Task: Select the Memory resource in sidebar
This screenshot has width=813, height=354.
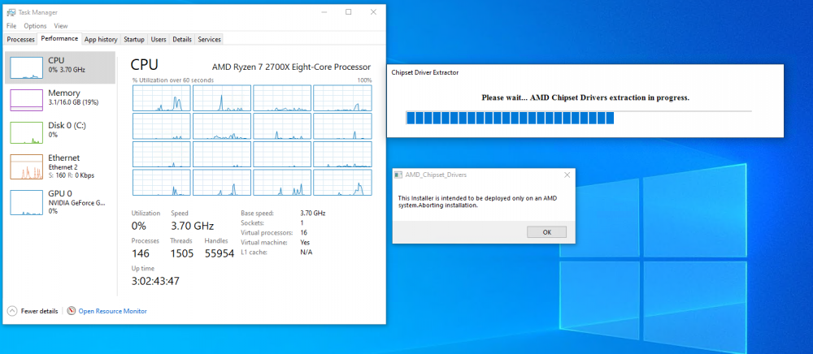Action: tap(60, 100)
